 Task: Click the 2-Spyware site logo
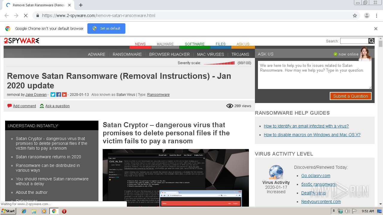coord(22,41)
